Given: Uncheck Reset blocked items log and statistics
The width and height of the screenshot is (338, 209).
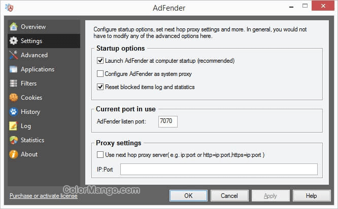Looking at the screenshot, I should pyautogui.click(x=100, y=87).
